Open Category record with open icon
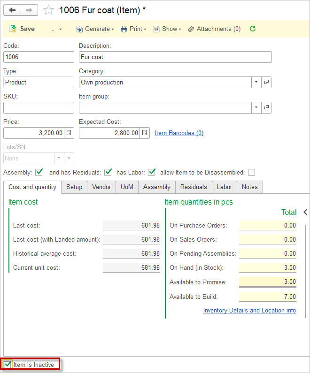This screenshot has height=373, width=310. coord(267,82)
